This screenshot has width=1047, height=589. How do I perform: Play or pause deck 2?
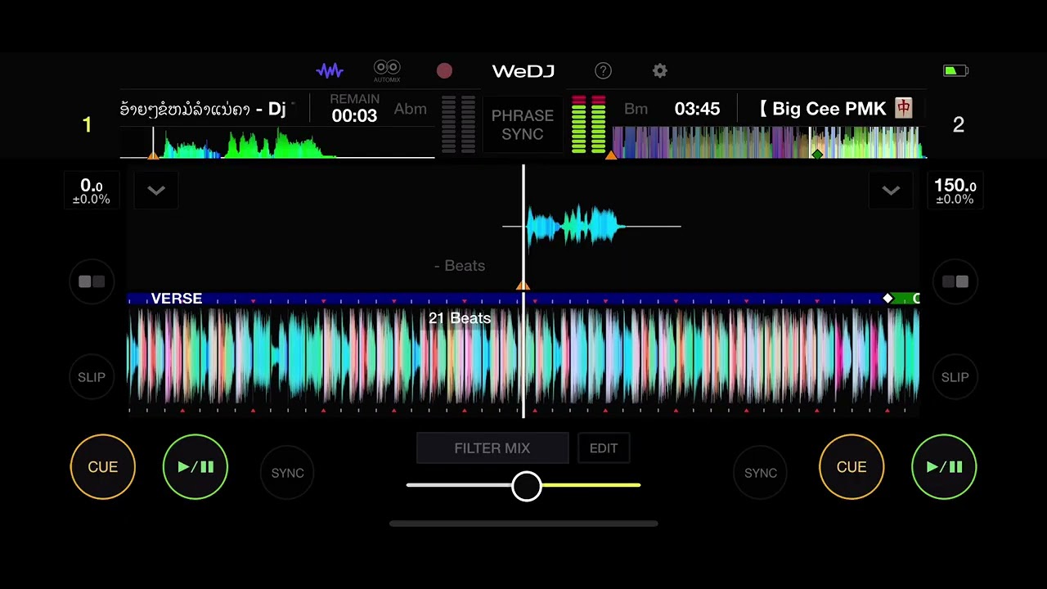(944, 467)
